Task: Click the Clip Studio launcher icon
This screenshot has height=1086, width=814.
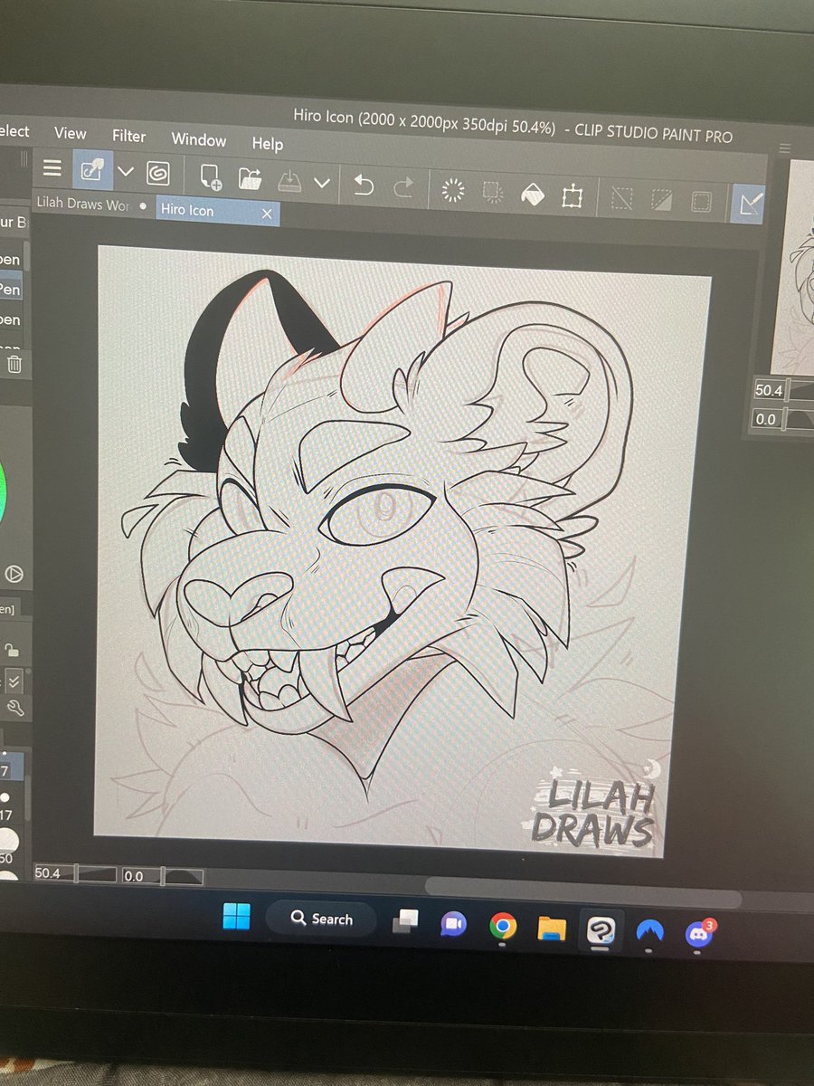Action: [92, 169]
